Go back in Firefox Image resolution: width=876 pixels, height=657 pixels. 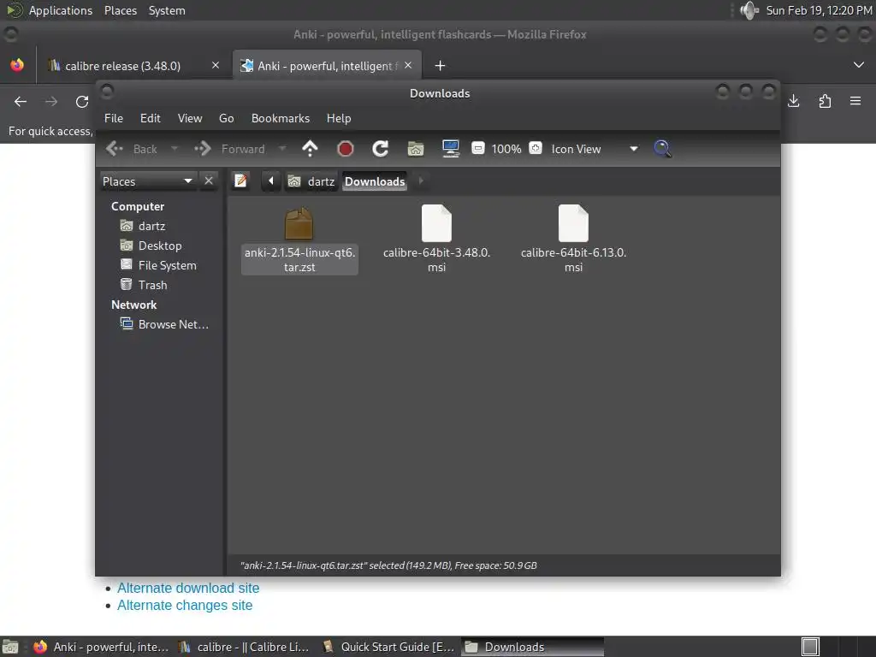(x=21, y=102)
